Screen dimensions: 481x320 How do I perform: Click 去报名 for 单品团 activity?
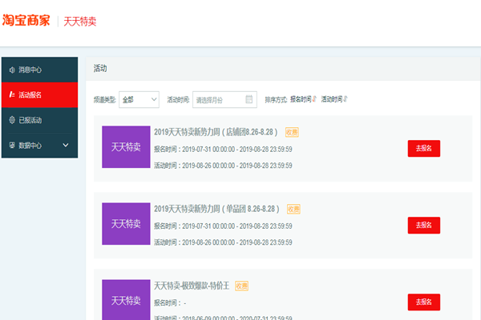click(x=424, y=226)
